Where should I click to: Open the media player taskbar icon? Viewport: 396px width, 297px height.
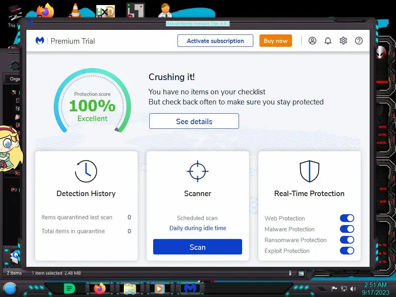pos(160,288)
